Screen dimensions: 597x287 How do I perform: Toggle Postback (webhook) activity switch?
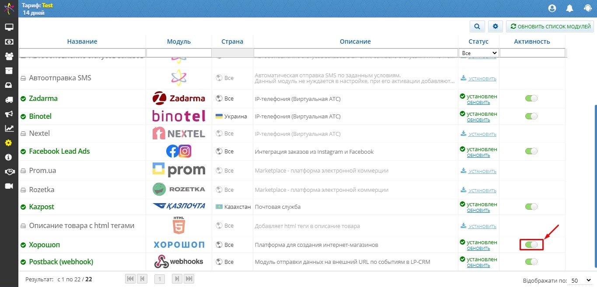531,262
